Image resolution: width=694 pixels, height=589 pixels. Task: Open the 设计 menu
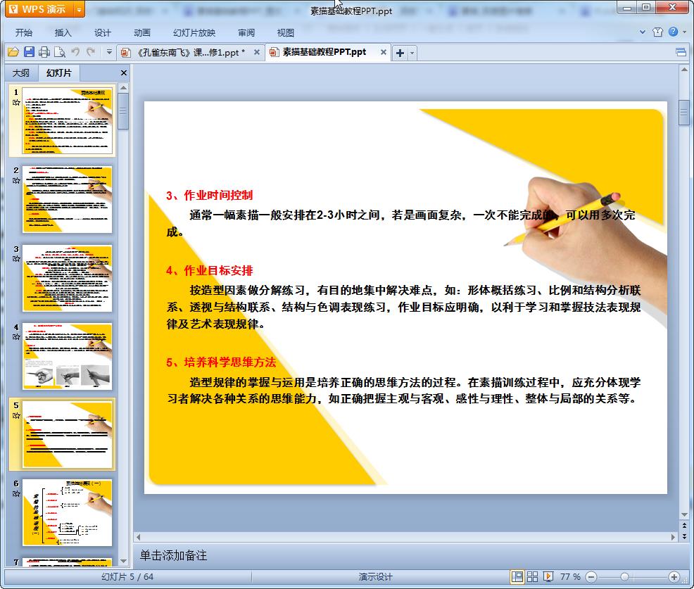[x=102, y=33]
